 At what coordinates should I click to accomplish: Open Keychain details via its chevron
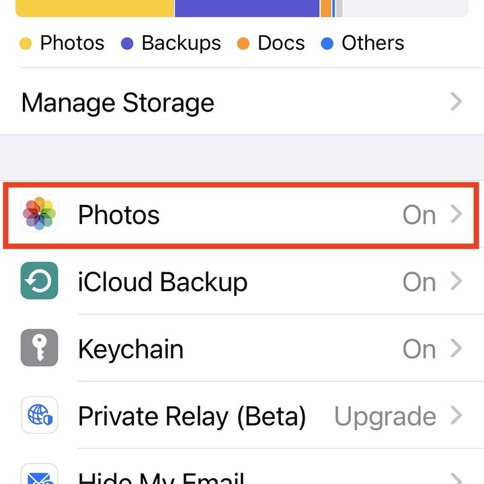pyautogui.click(x=456, y=348)
